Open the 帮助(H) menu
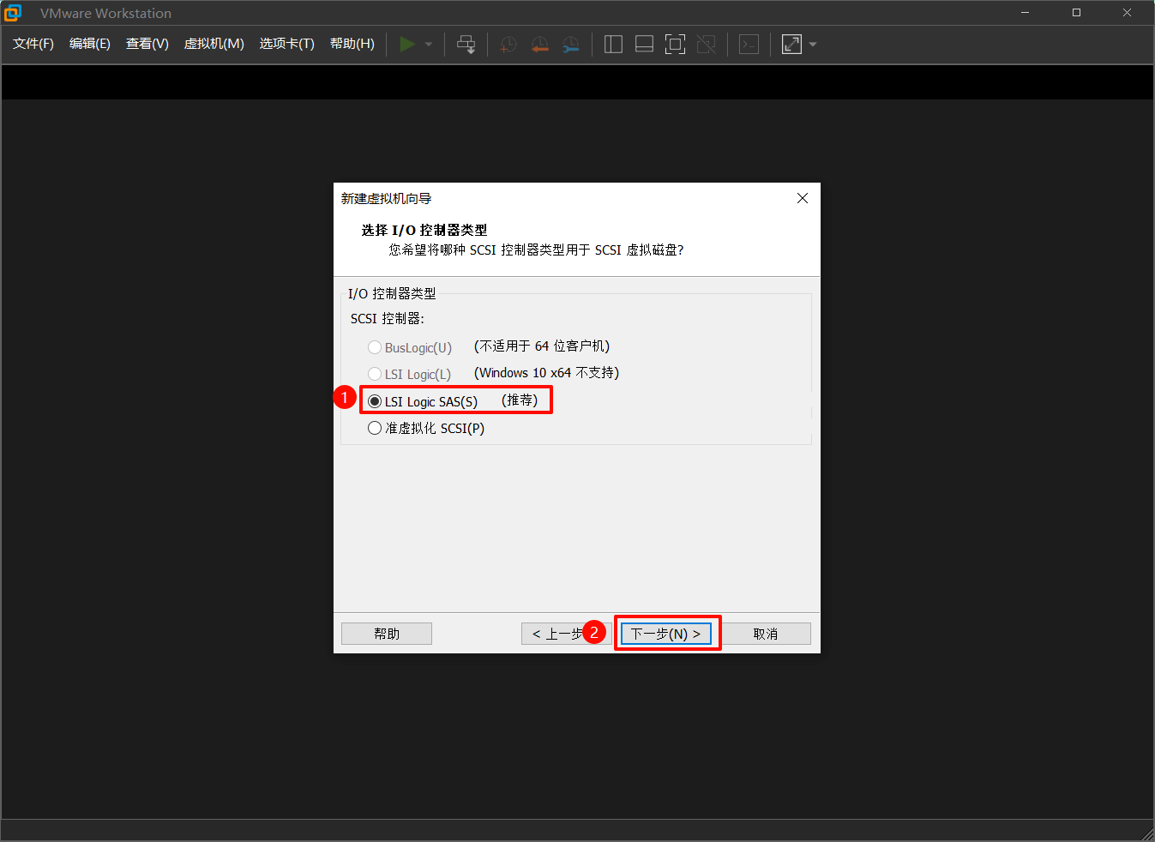Image resolution: width=1155 pixels, height=842 pixels. click(352, 43)
